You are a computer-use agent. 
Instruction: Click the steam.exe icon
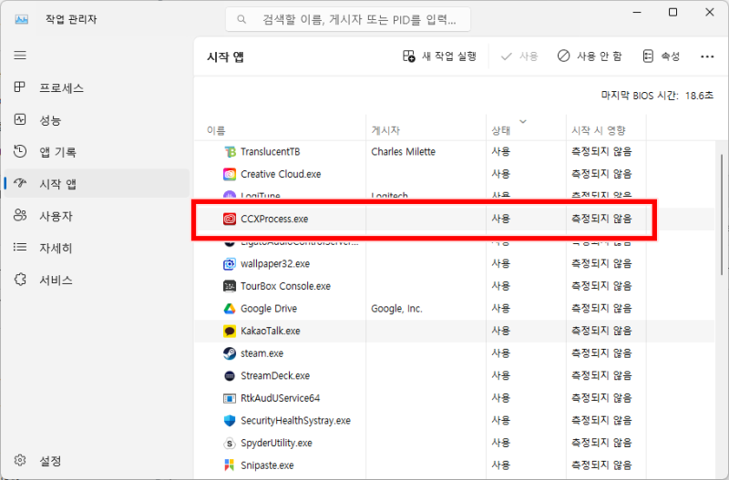pos(230,353)
